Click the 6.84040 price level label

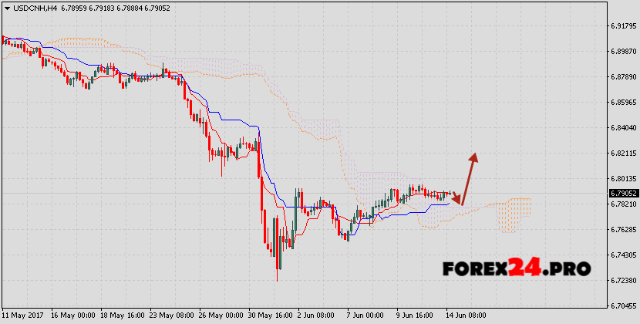(x=622, y=127)
